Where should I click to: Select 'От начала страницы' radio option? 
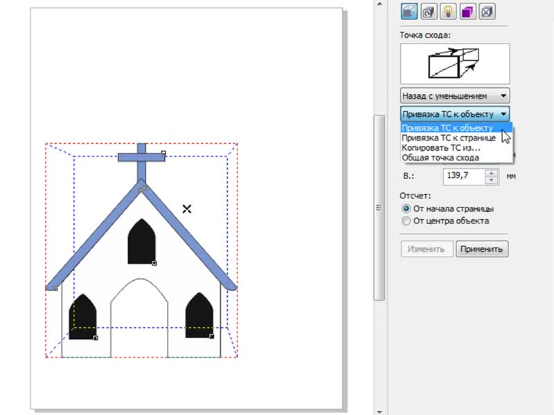point(406,208)
